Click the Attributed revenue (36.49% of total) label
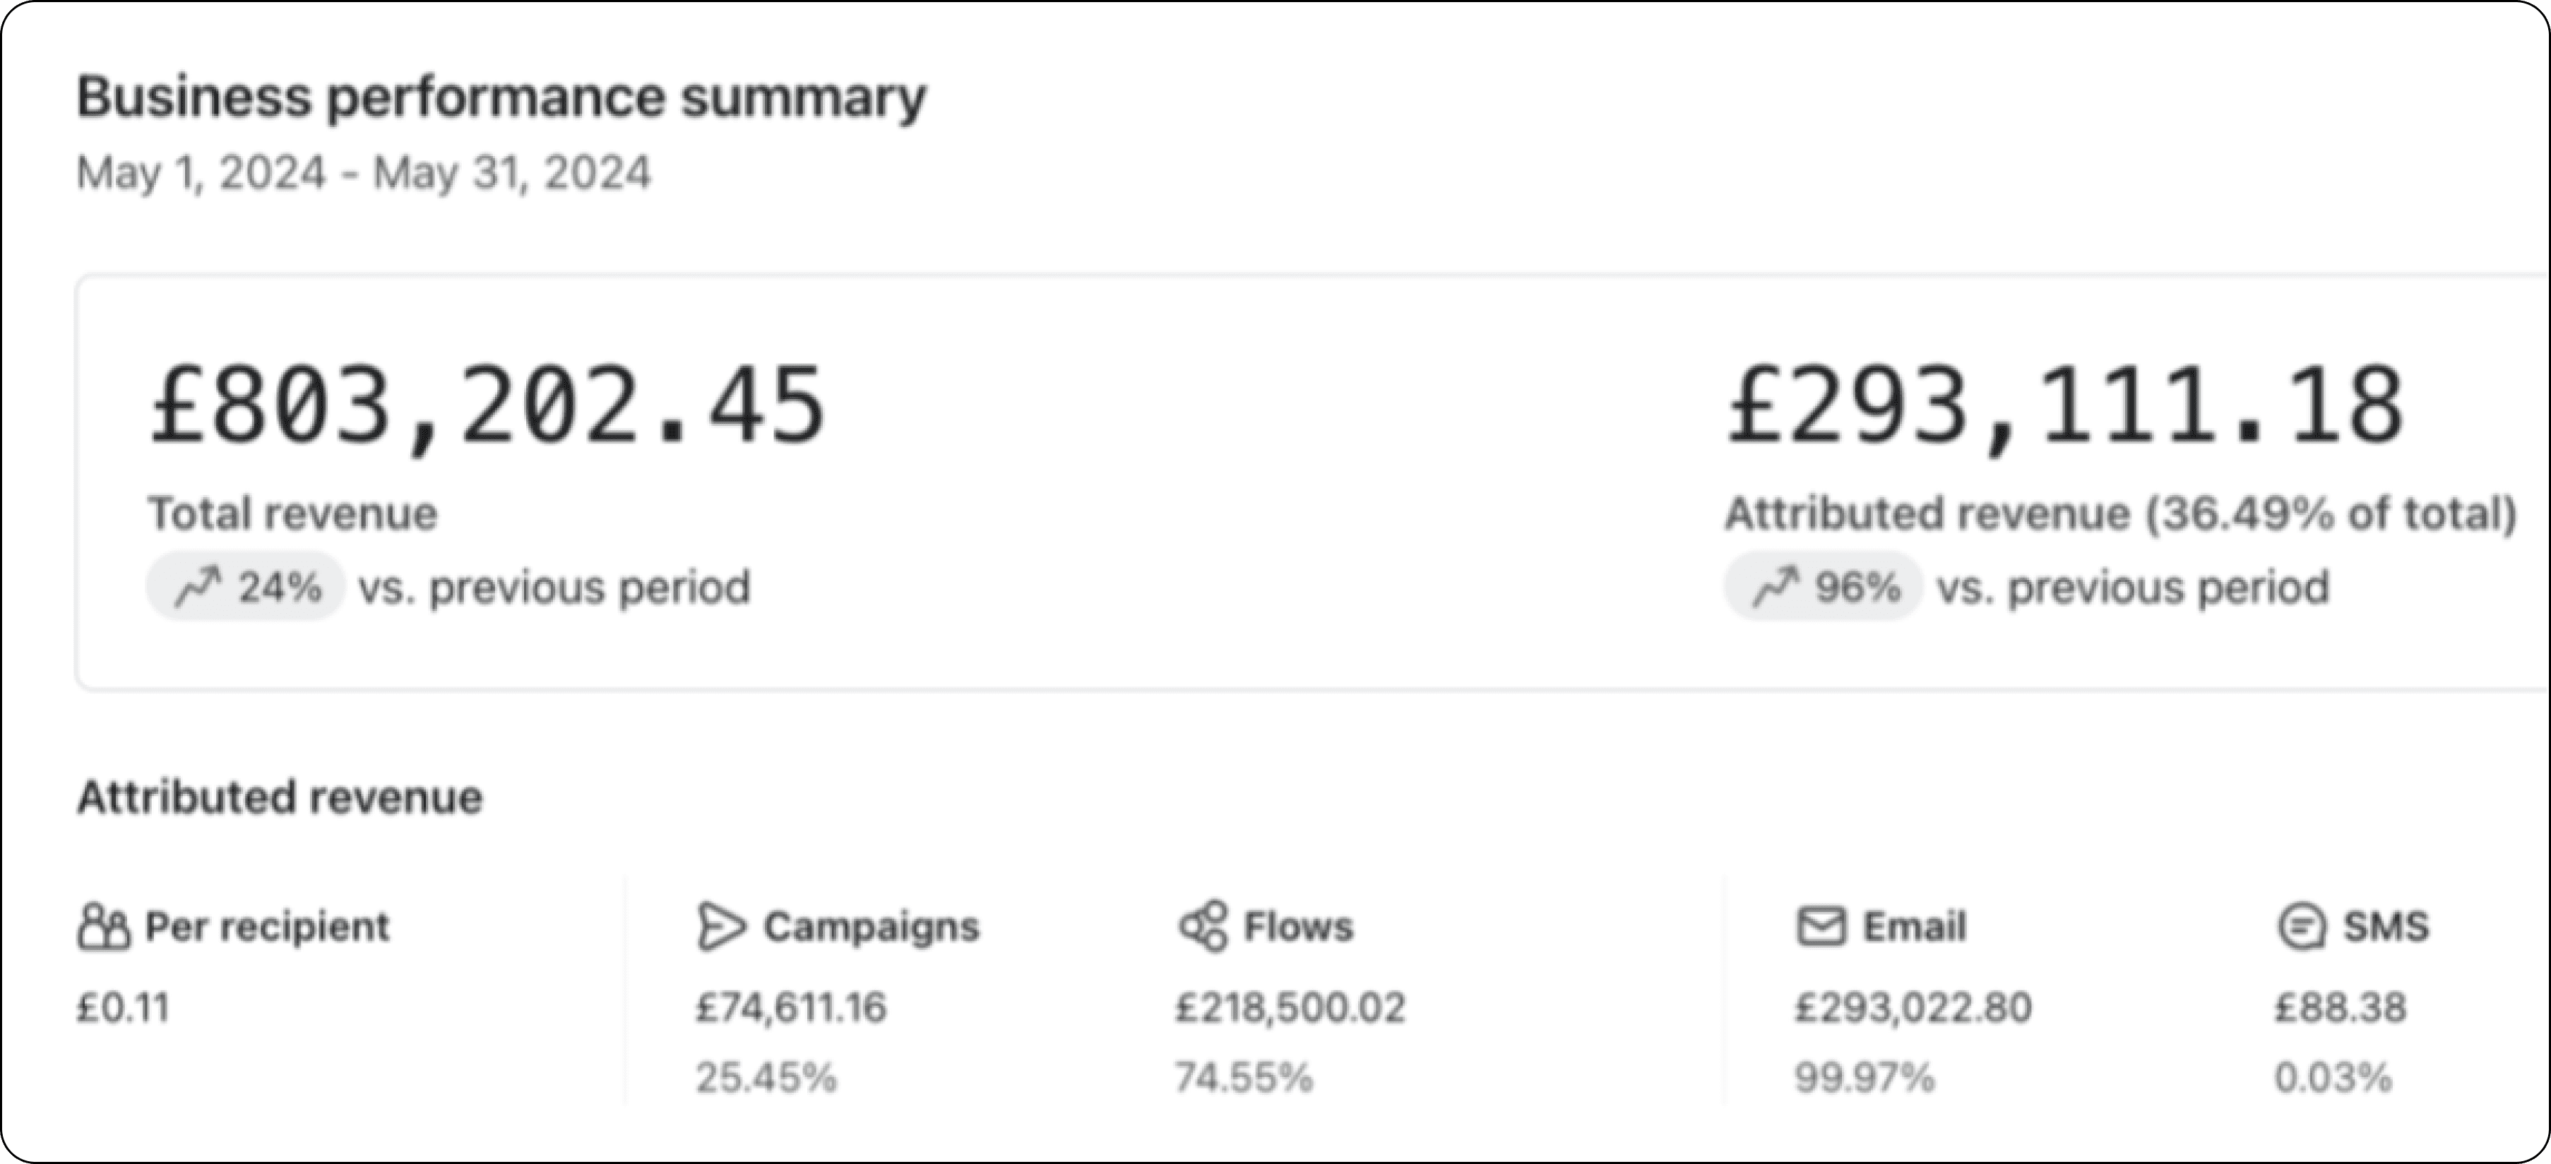 click(2120, 514)
